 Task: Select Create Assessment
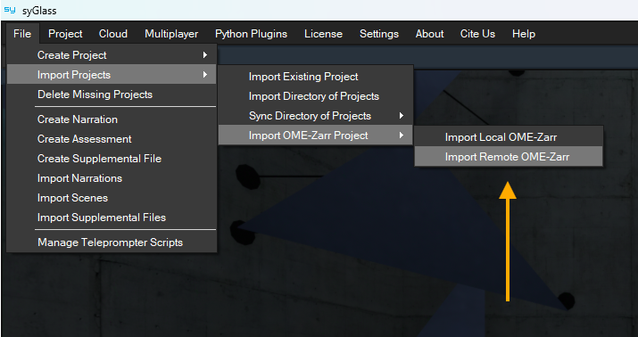click(112, 139)
